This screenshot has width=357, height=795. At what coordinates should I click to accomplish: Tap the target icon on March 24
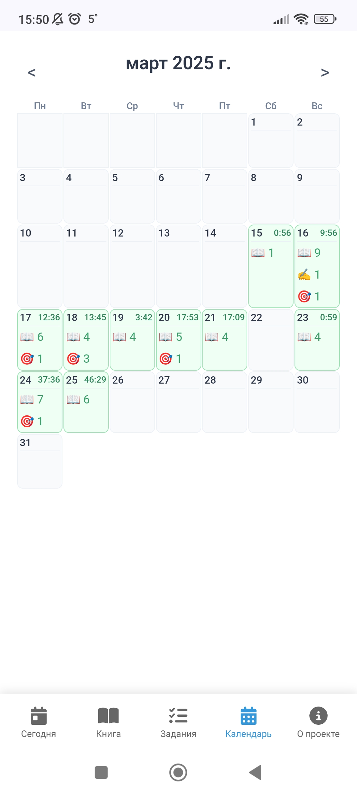[27, 421]
